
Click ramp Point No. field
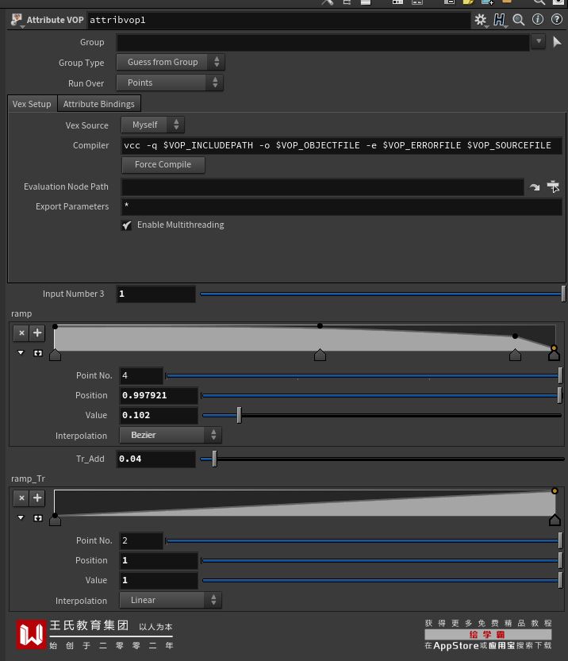tap(141, 375)
